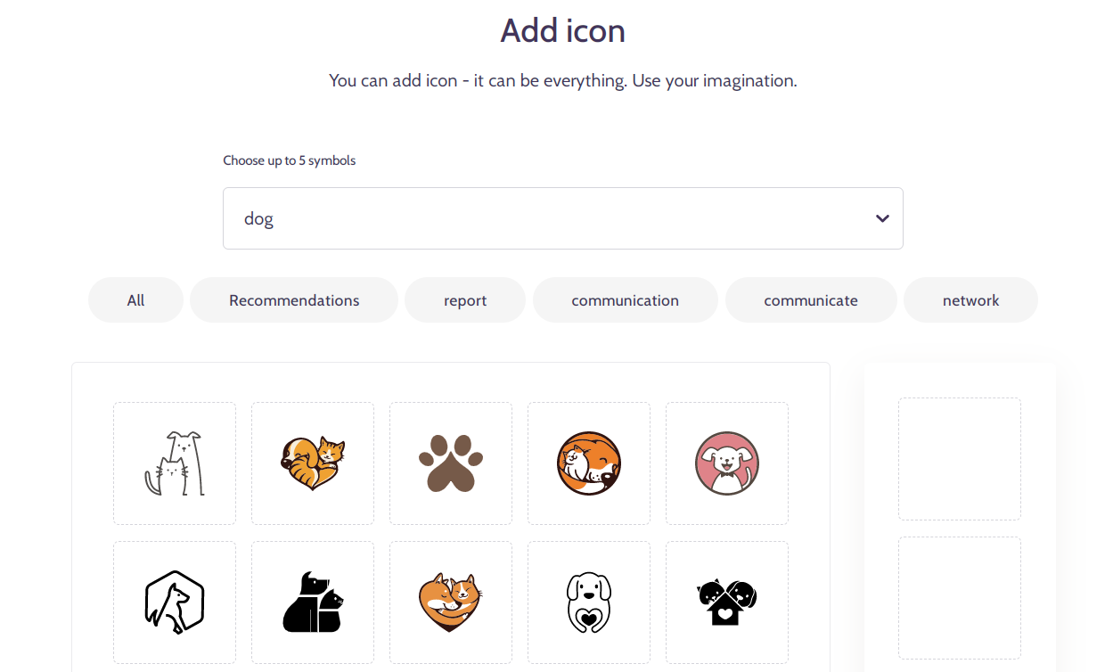
Task: Select the pets with heart house icon
Action: [727, 602]
